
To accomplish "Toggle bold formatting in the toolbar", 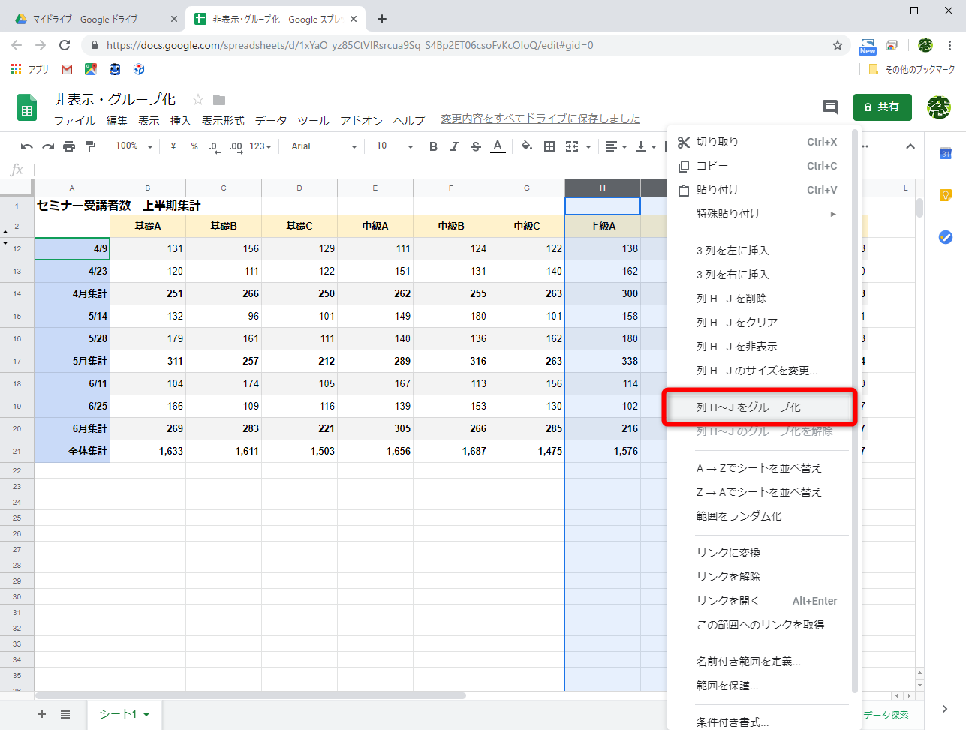I will coord(433,146).
